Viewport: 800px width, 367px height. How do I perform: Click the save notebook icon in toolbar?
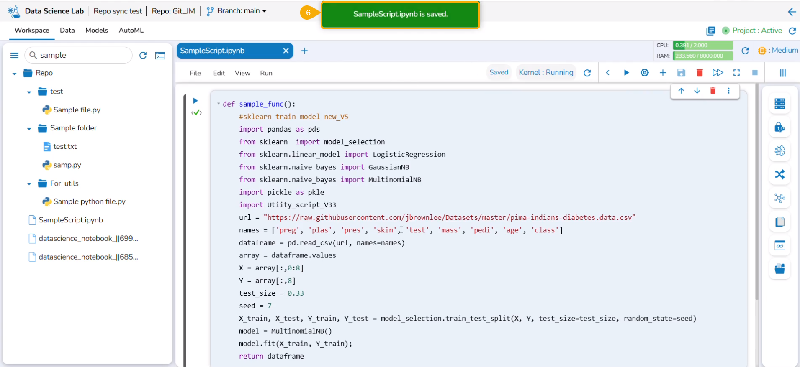pos(681,73)
